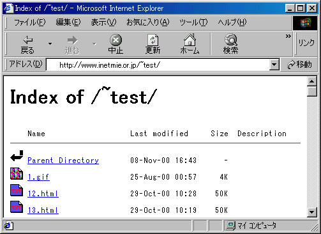Show more toolbar buttons chevron

(x=288, y=36)
